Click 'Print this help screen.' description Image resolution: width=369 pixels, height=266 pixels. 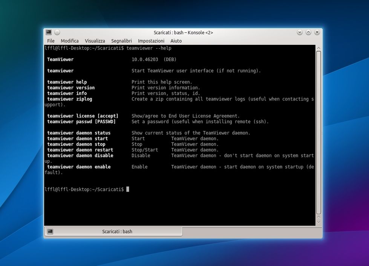162,82
